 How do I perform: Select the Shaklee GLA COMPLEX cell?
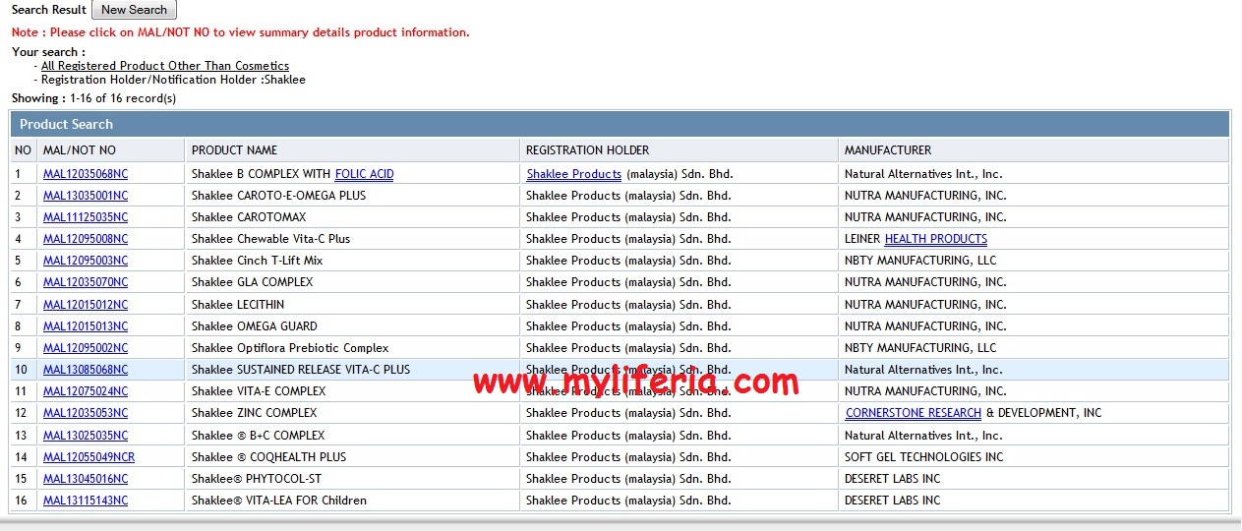(352, 282)
